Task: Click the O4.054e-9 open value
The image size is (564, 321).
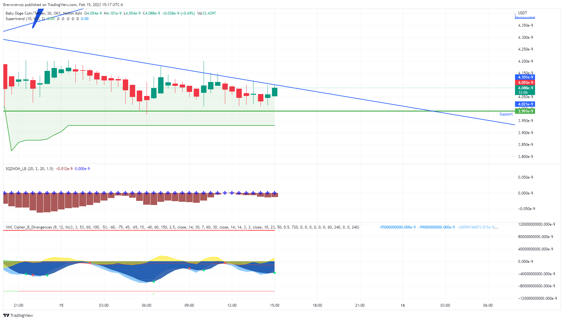Action: [93, 13]
